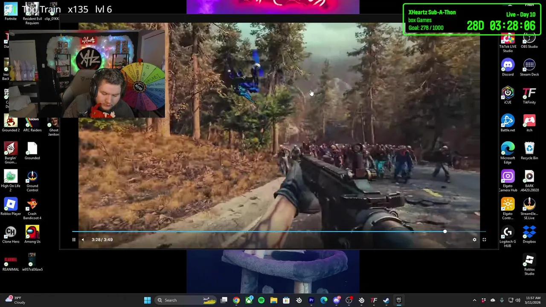Seek to the middle of the progress bar
The width and height of the screenshot is (546, 307).
pyautogui.click(x=279, y=232)
